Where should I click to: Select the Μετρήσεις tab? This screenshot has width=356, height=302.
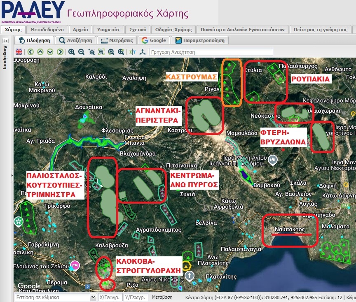point(117,40)
